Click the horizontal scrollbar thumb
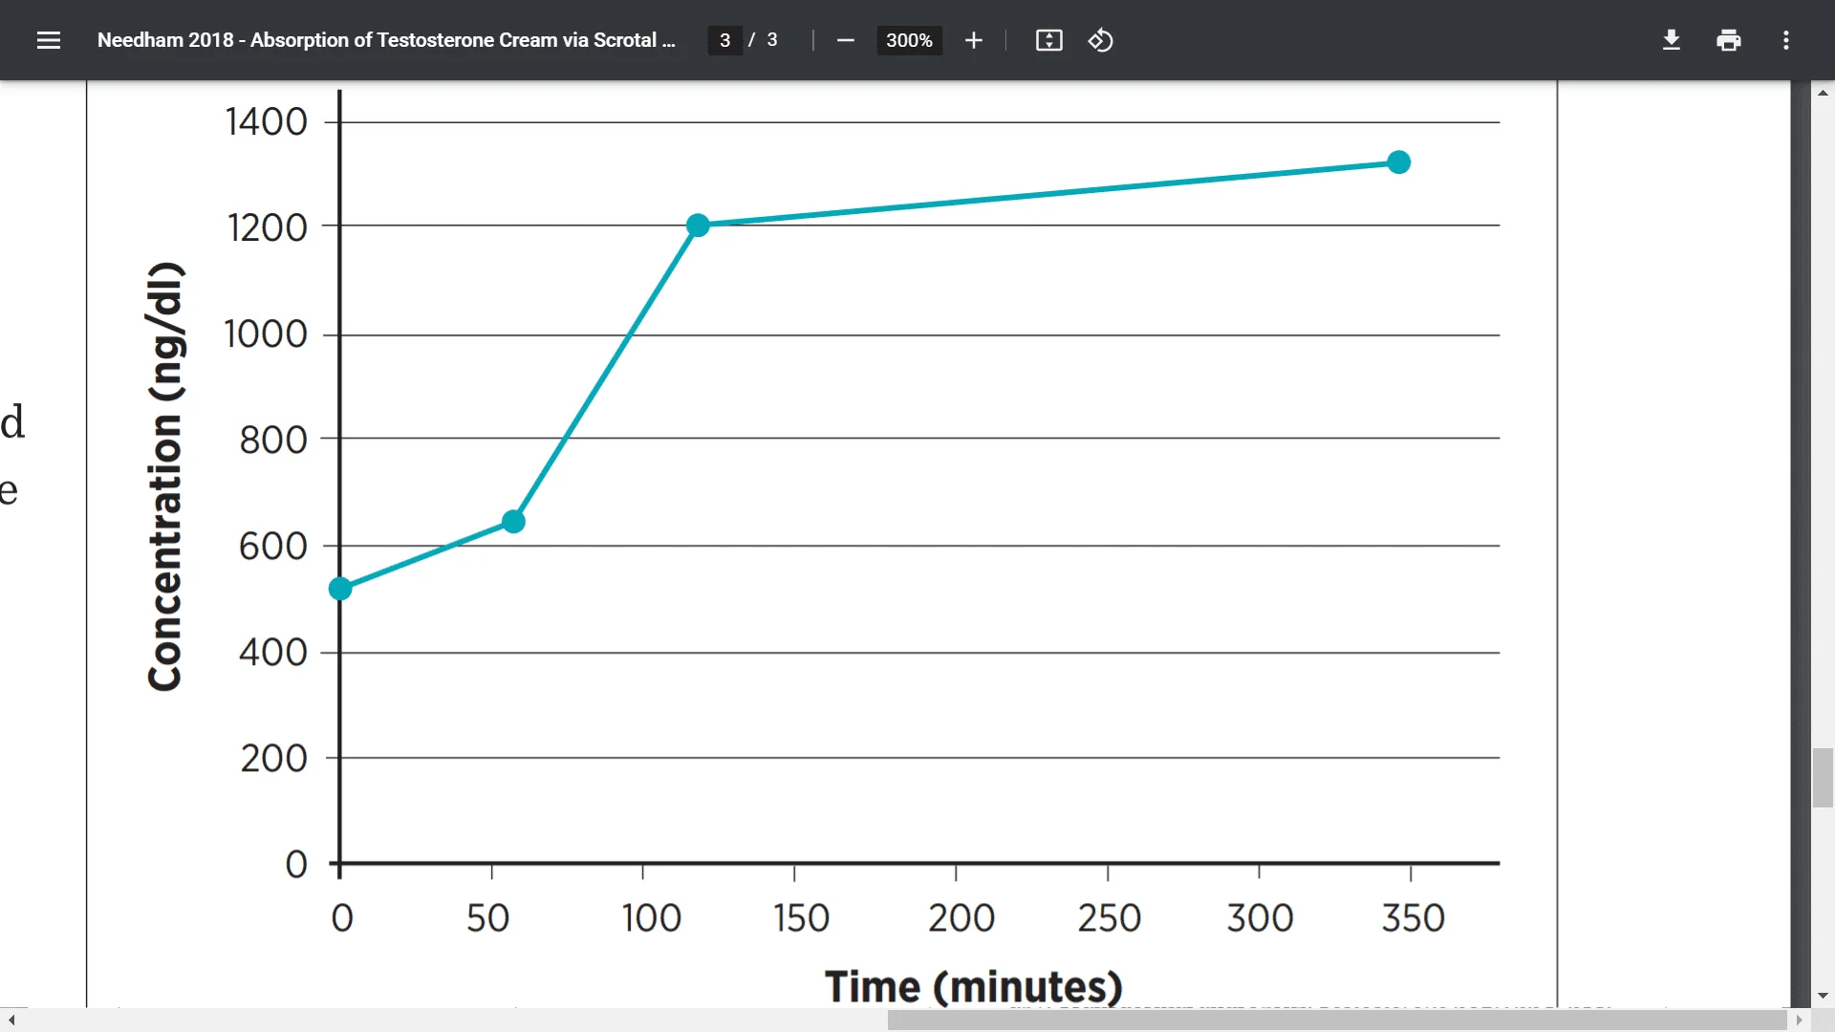The width and height of the screenshot is (1835, 1032). (1337, 1021)
